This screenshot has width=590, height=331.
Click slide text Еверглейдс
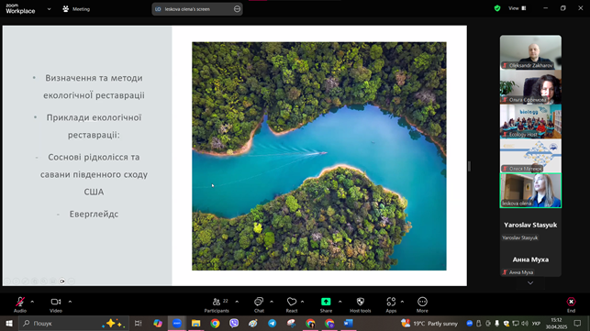point(94,214)
